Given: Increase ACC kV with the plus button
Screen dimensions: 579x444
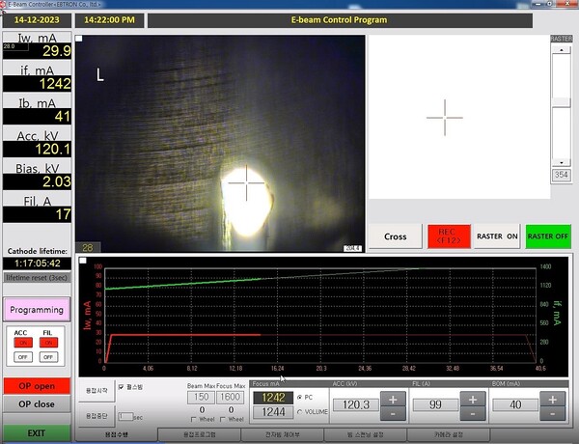Looking at the screenshot, I should pos(392,399).
